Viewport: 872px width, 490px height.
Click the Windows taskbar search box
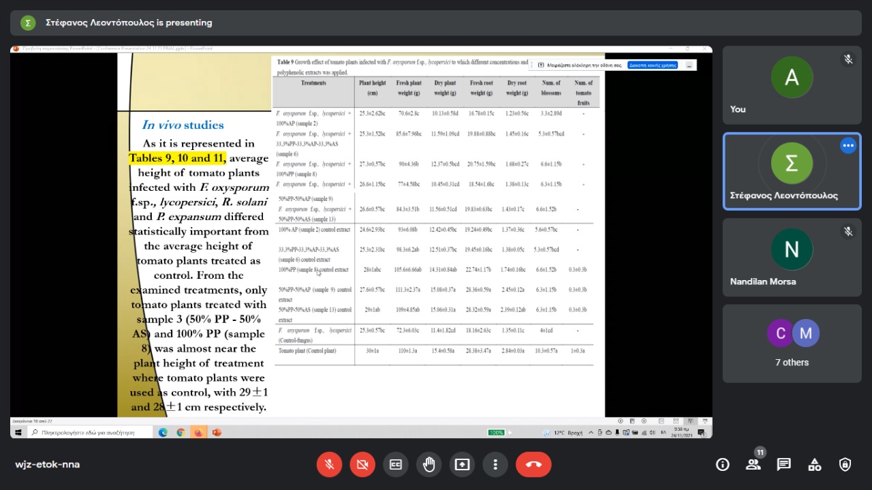(90, 432)
